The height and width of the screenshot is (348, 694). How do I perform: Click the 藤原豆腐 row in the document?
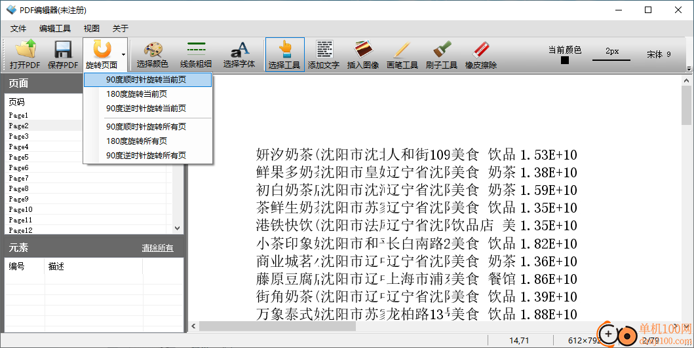[x=417, y=279]
